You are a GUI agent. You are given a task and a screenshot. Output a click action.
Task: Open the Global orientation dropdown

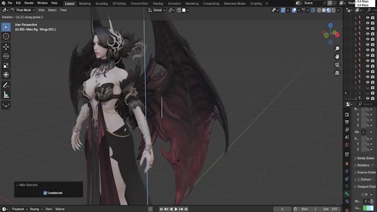[x=157, y=10]
